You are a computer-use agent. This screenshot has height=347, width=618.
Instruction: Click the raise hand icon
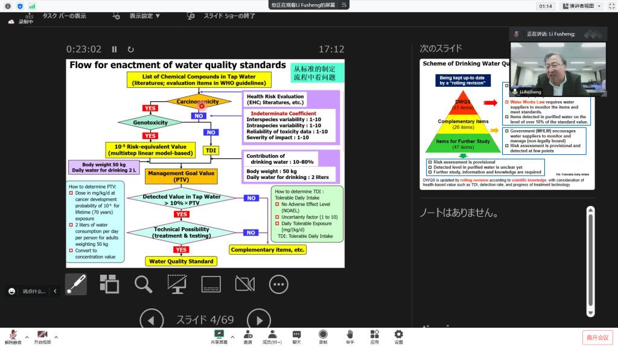(x=349, y=336)
